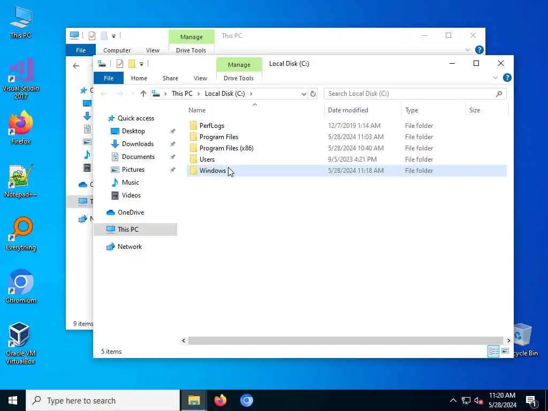
Task: Sort by Date modified column header
Action: [362, 110]
